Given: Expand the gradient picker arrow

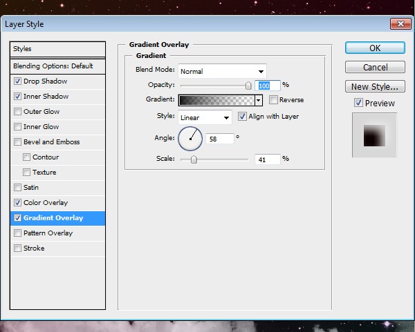Looking at the screenshot, I should pyautogui.click(x=259, y=100).
